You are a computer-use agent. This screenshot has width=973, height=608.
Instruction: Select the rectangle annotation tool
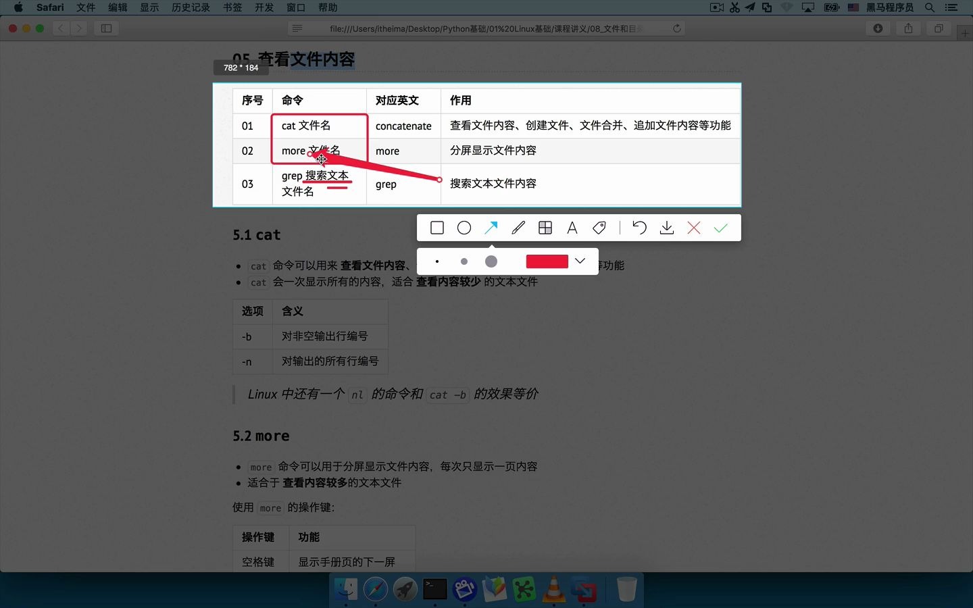click(x=436, y=228)
